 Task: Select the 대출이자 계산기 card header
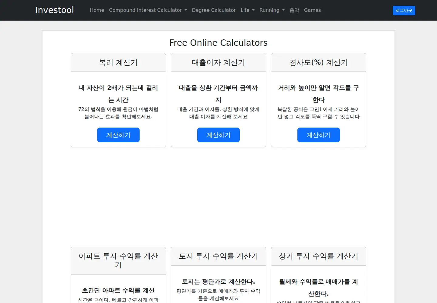(218, 63)
